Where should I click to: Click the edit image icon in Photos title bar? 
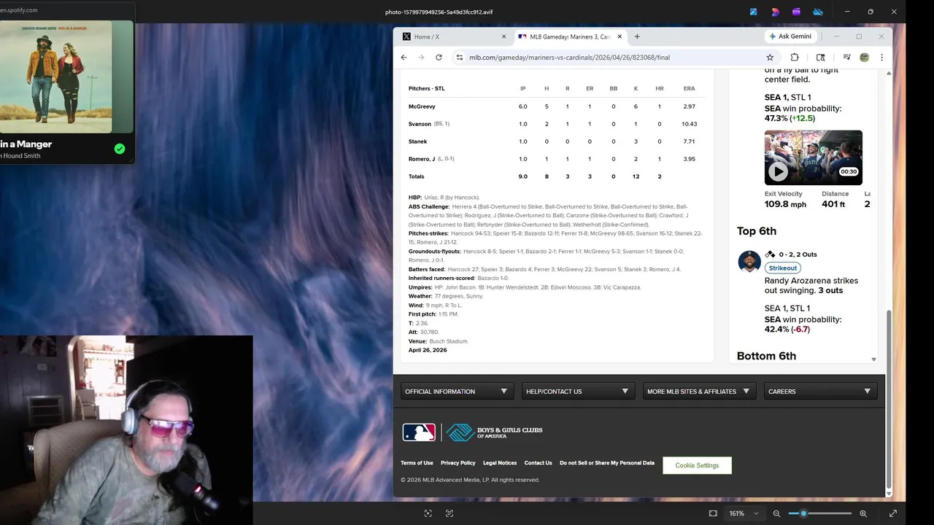tap(754, 12)
